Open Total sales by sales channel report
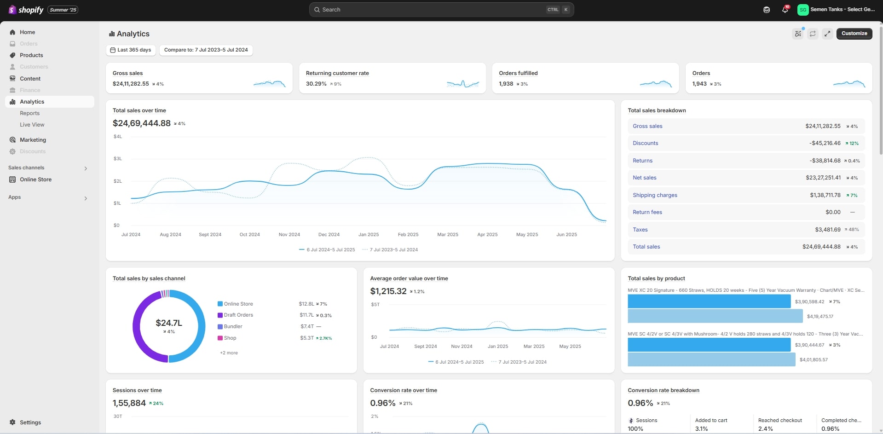The image size is (883, 434). pos(149,278)
